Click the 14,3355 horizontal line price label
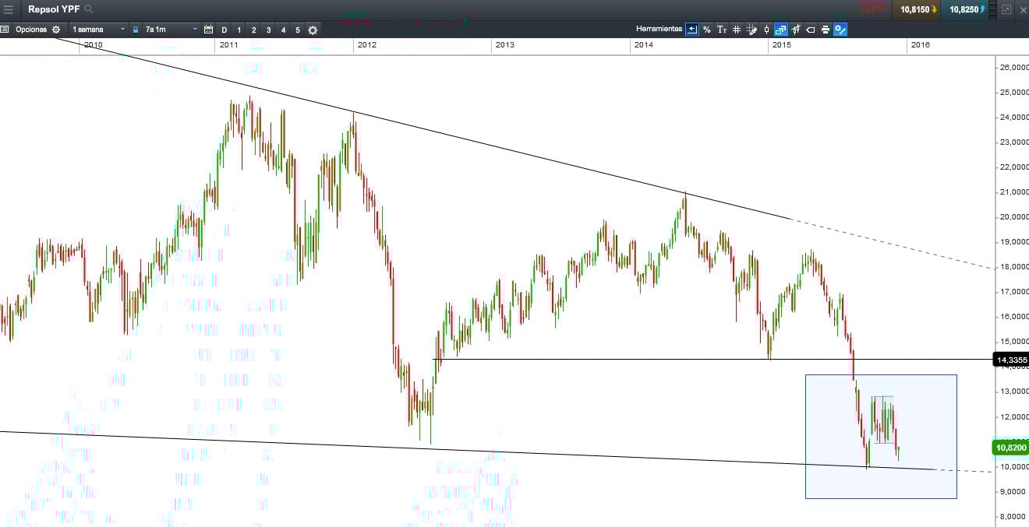This screenshot has height=527, width=1029. pyautogui.click(x=1011, y=360)
